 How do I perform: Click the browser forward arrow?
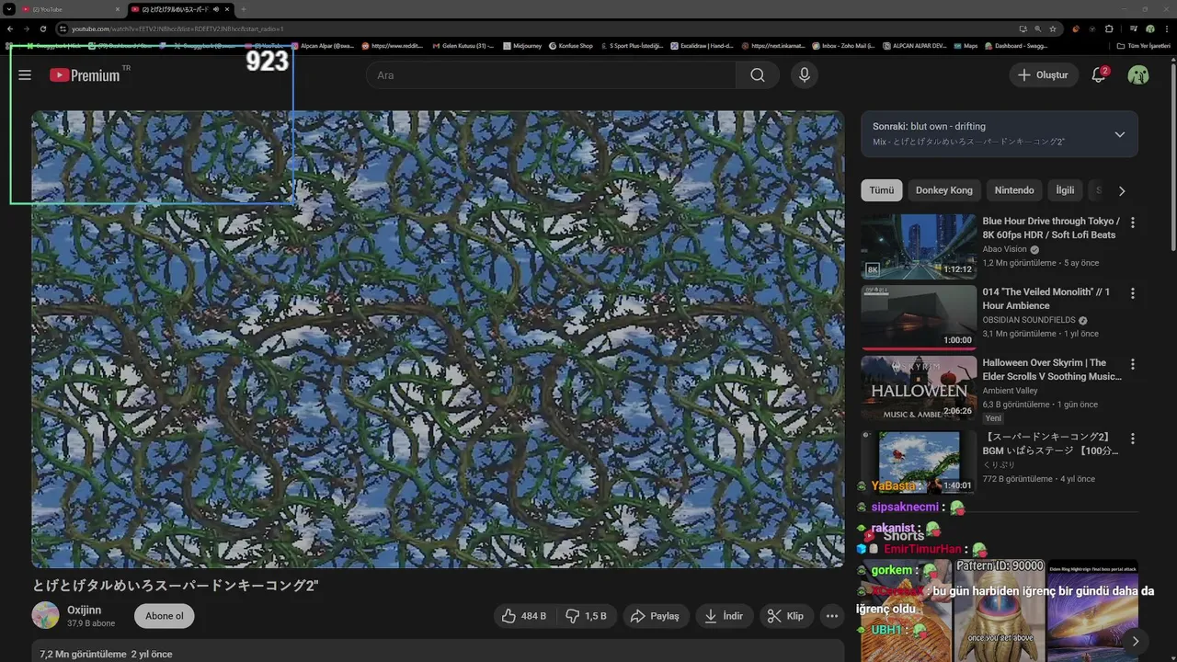(27, 29)
